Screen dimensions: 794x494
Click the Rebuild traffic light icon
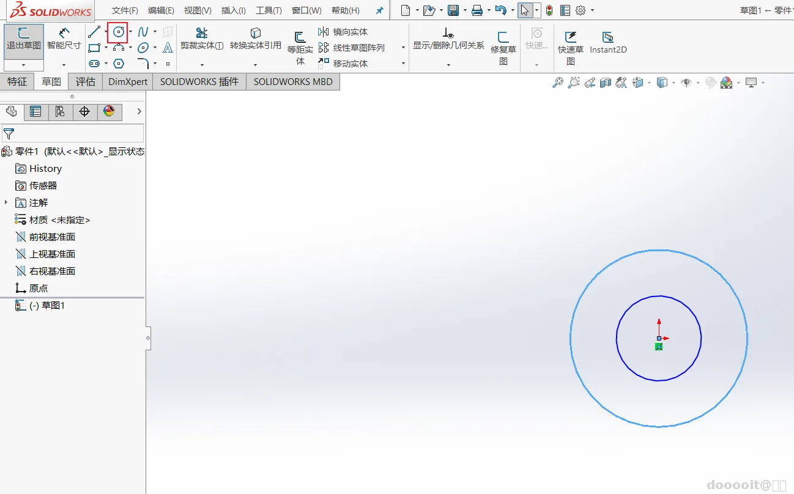coord(549,10)
